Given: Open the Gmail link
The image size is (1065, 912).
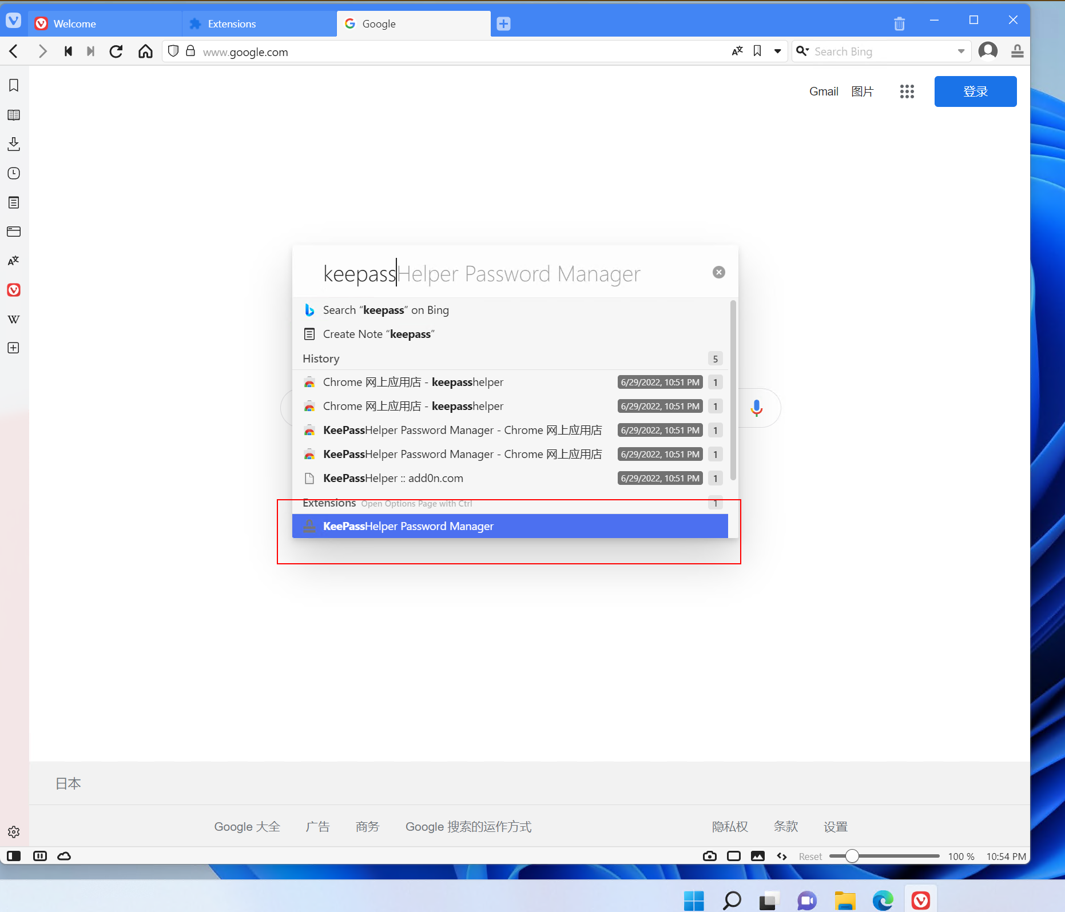Looking at the screenshot, I should pyautogui.click(x=824, y=91).
